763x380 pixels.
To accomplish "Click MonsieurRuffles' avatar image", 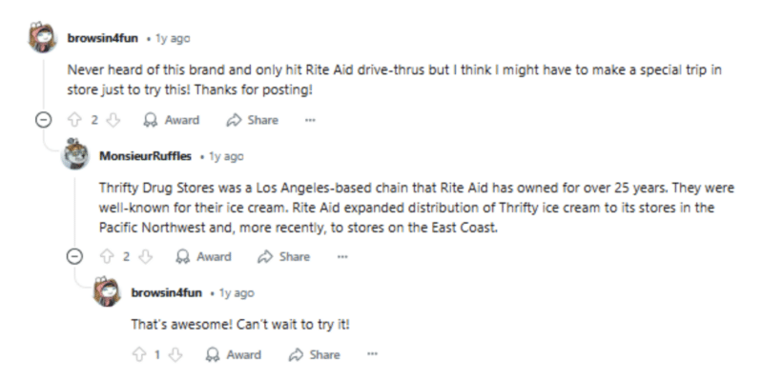I will click(x=75, y=154).
